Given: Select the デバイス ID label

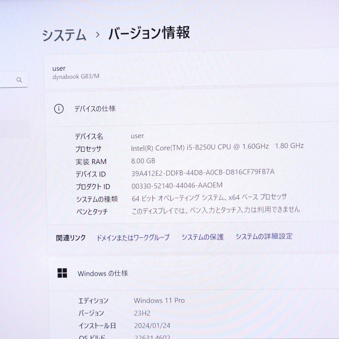Looking at the screenshot, I should click(x=90, y=174).
